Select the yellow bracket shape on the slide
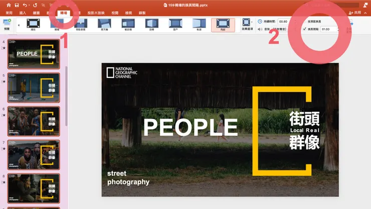This screenshot has width=371, height=209. click(282, 131)
